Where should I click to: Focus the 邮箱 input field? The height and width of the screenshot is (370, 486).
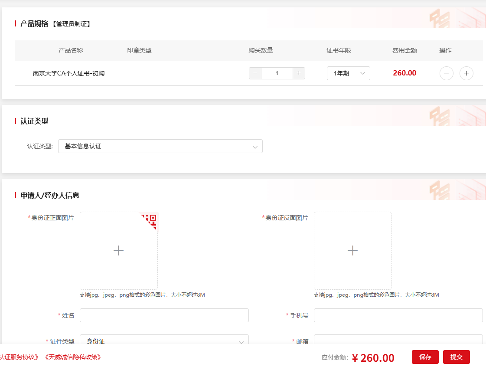pos(398,340)
